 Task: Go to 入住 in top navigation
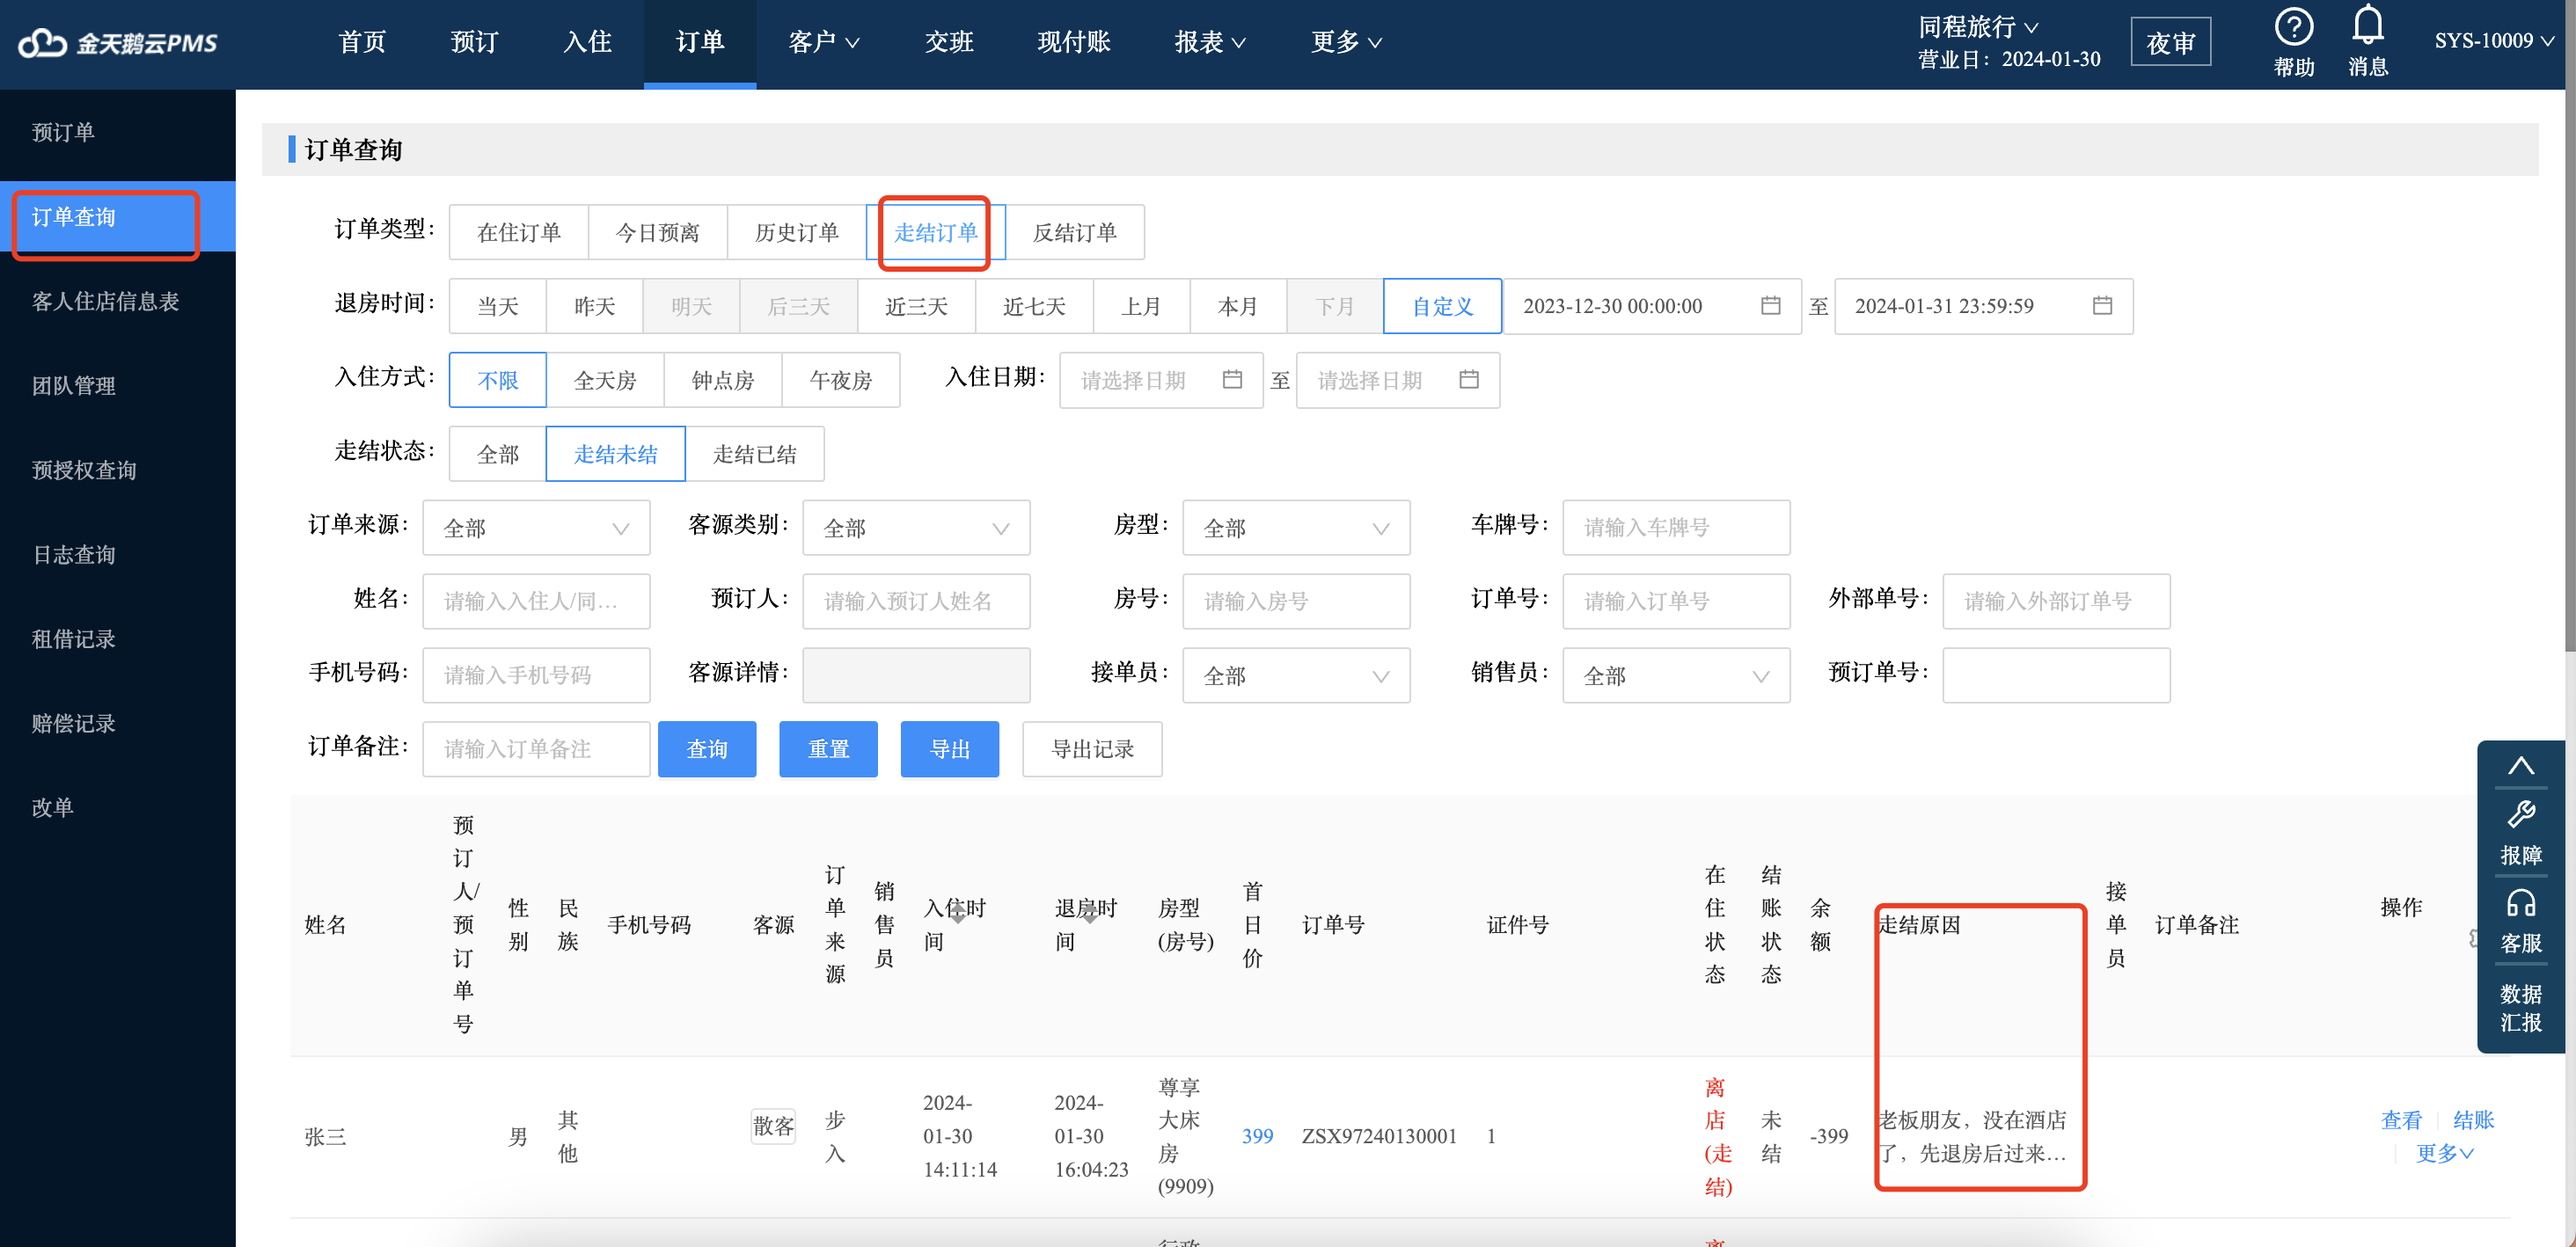click(x=587, y=43)
